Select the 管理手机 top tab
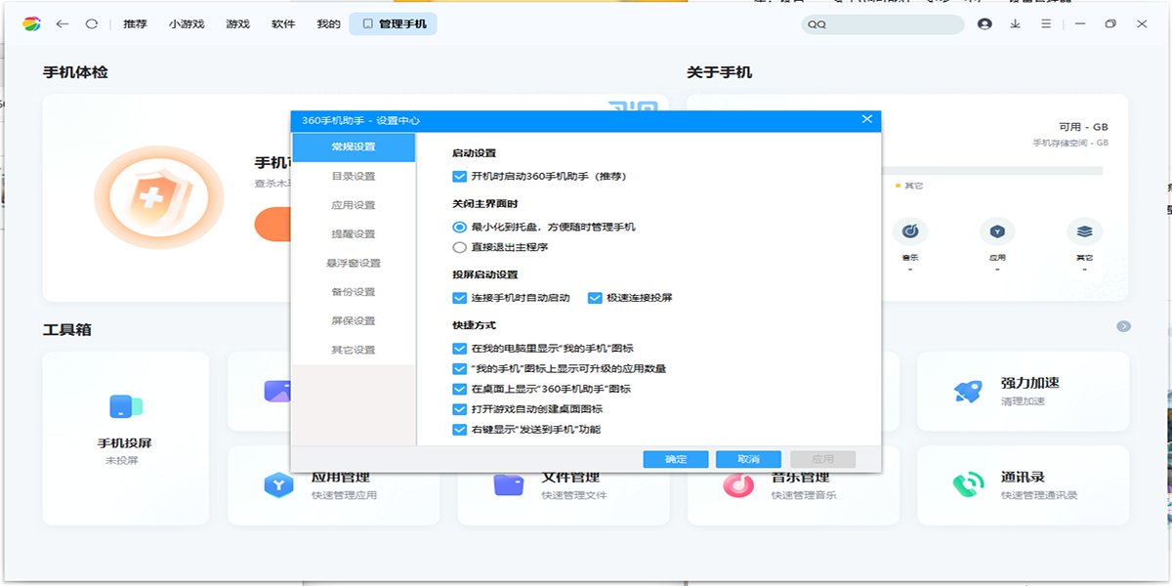This screenshot has width=1172, height=586. pos(394,23)
